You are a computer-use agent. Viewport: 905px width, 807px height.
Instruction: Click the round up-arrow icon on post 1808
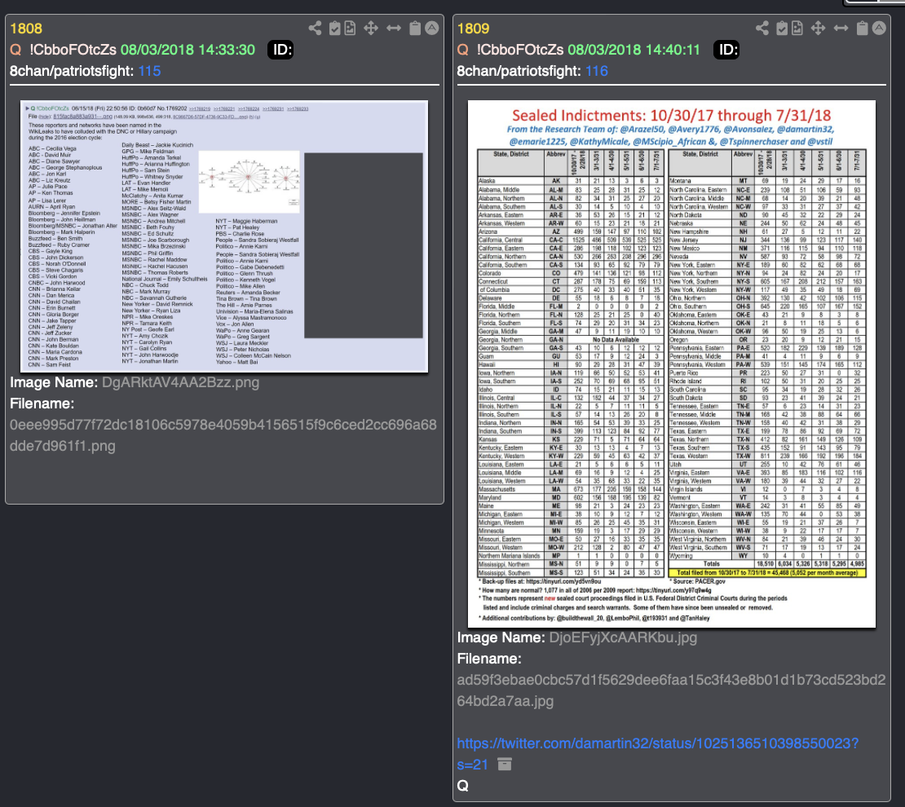tap(432, 28)
